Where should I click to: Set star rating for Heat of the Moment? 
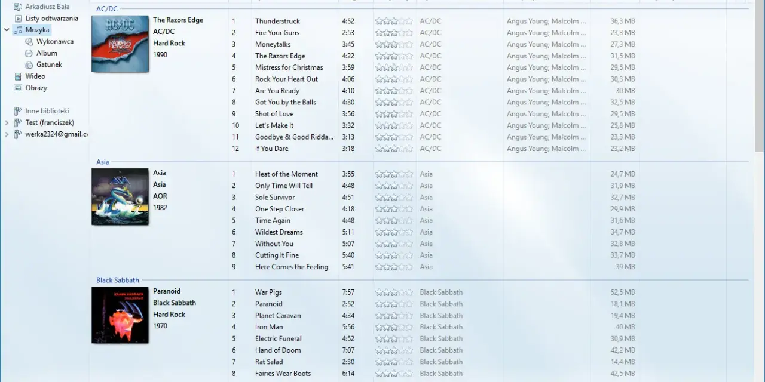click(394, 174)
